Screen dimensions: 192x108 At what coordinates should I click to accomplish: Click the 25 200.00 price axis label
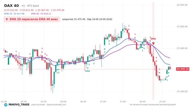click(182, 91)
